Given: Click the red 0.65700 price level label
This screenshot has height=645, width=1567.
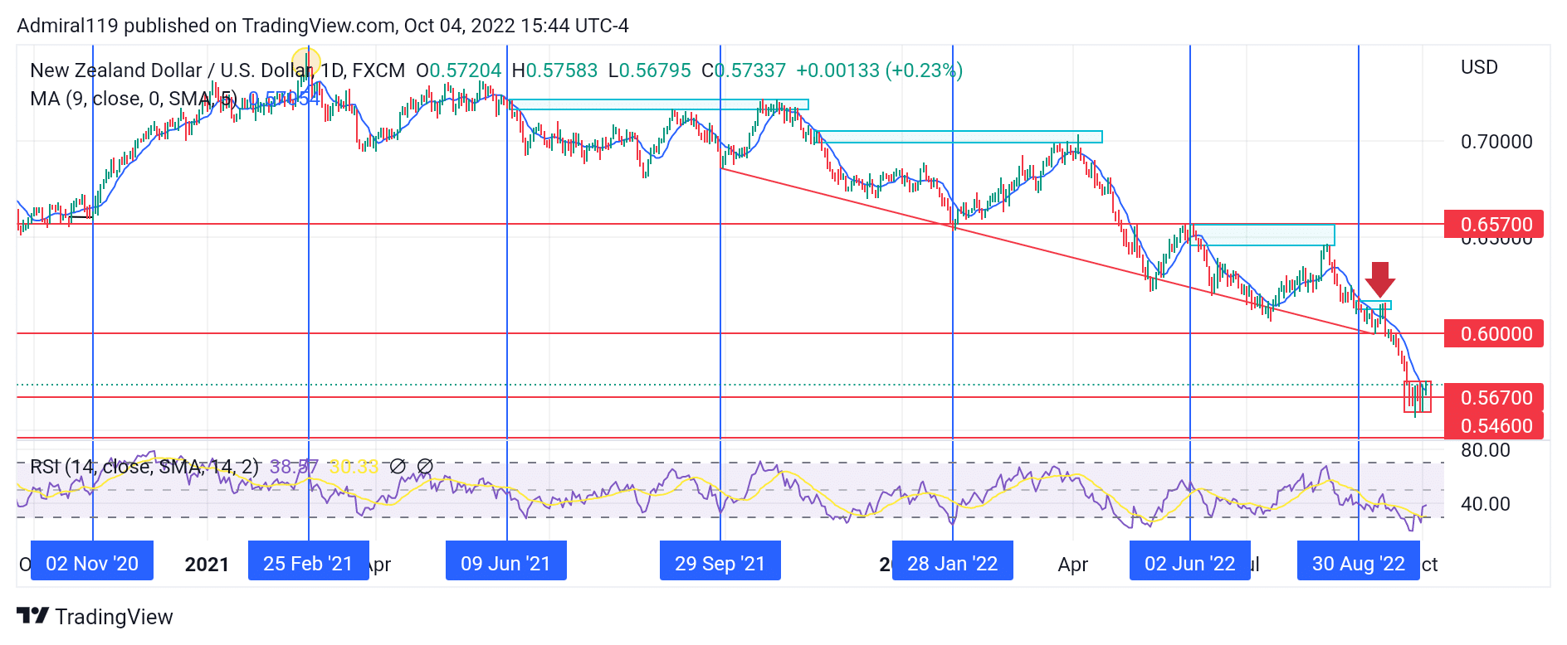Looking at the screenshot, I should 1494,225.
